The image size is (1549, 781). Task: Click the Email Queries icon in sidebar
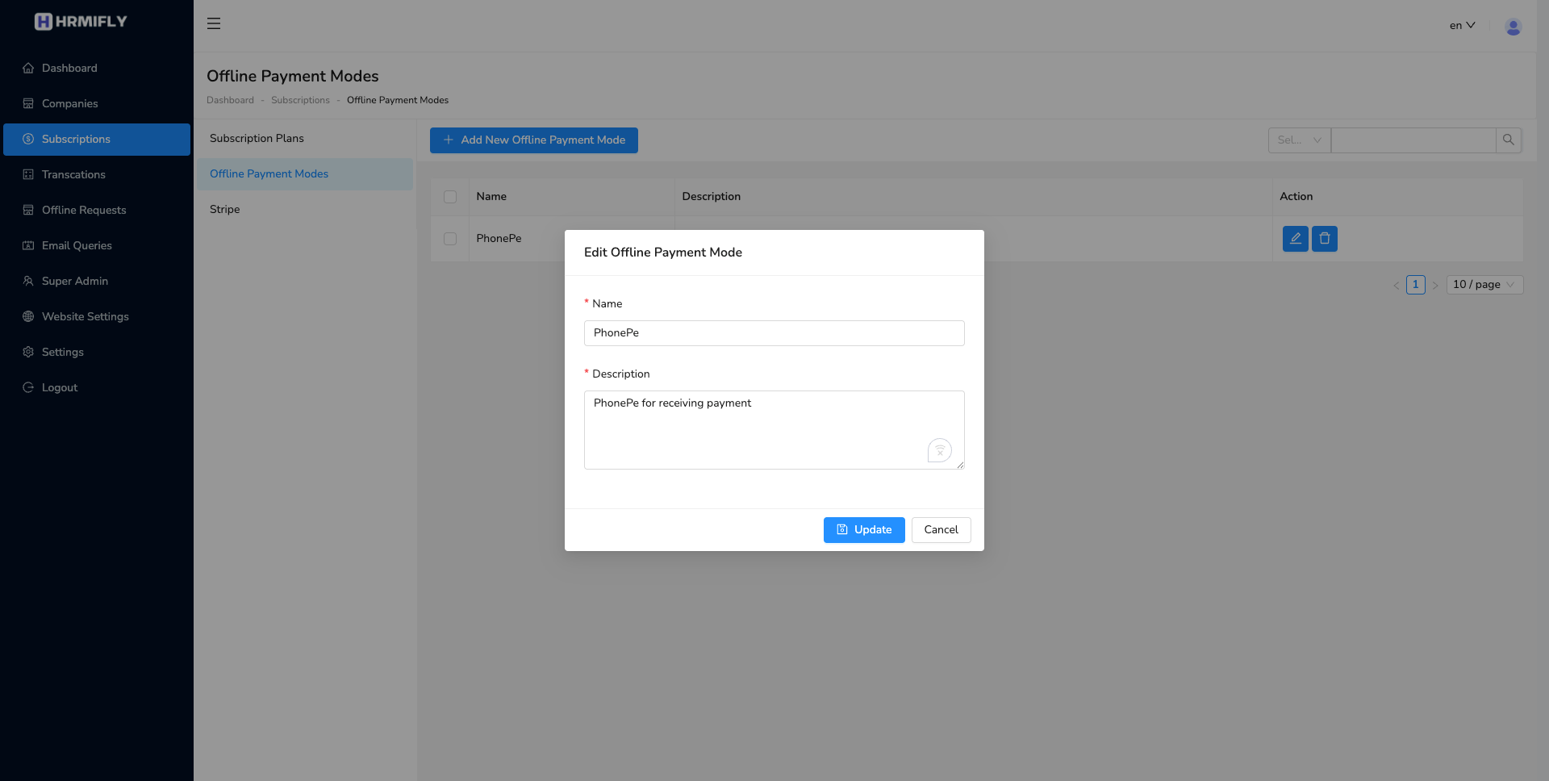coord(28,245)
